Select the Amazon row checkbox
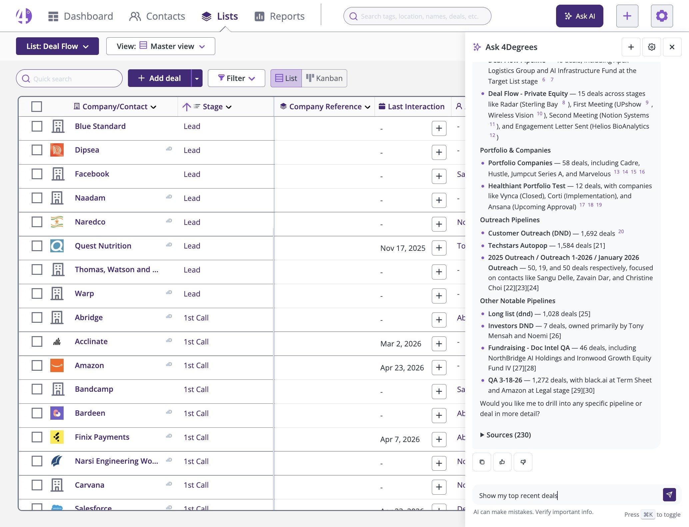 (x=37, y=365)
